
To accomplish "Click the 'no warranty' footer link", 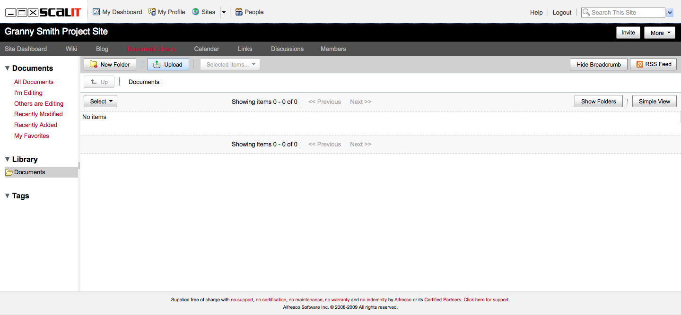I will [x=337, y=299].
